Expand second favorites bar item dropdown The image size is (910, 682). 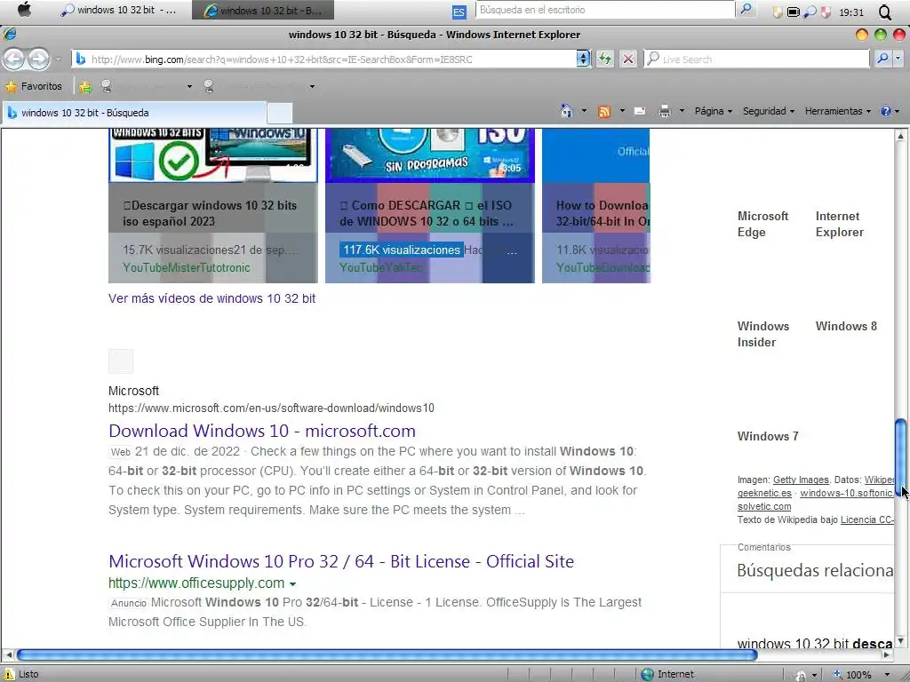(312, 87)
